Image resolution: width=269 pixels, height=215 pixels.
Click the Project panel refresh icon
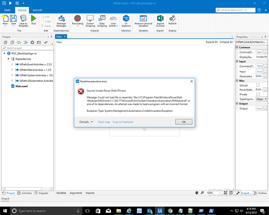[x=19, y=42]
